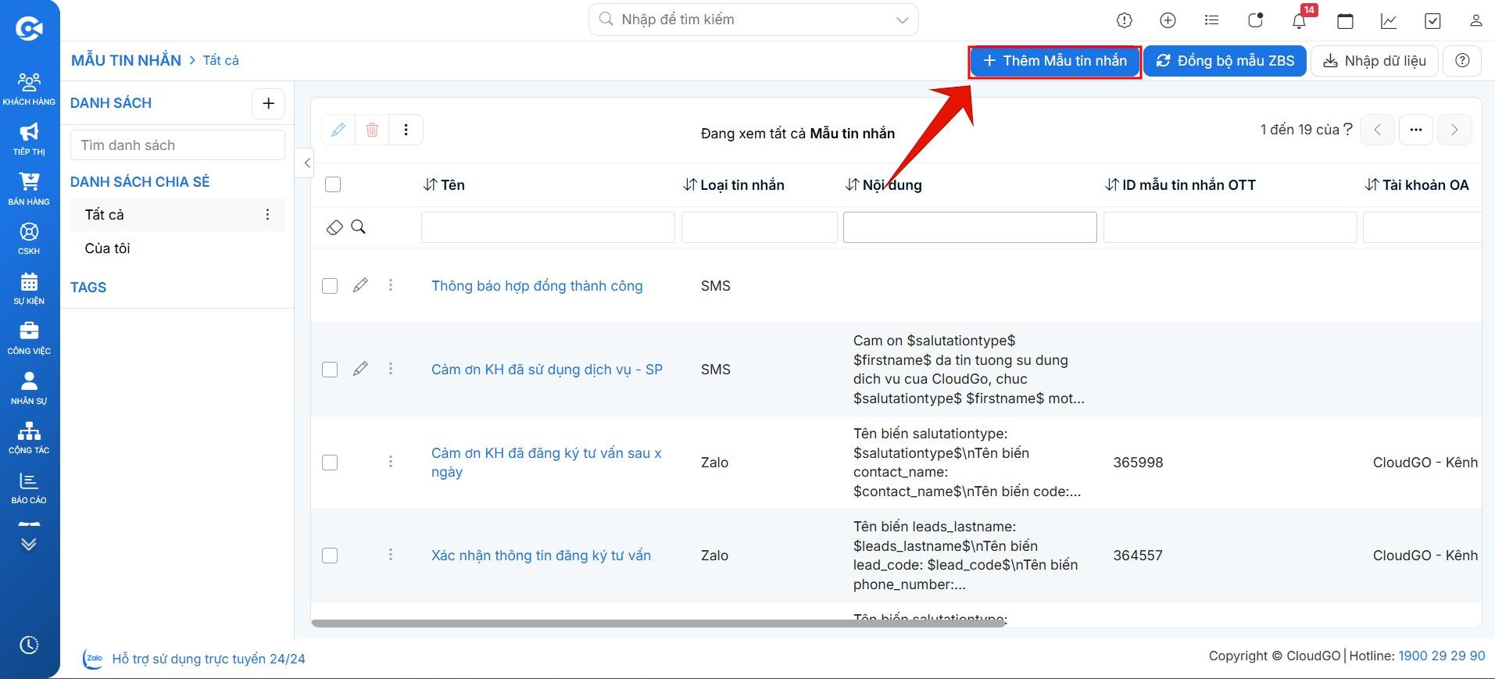
Task: Click Nhập dữ liệu import button
Action: pyautogui.click(x=1375, y=61)
